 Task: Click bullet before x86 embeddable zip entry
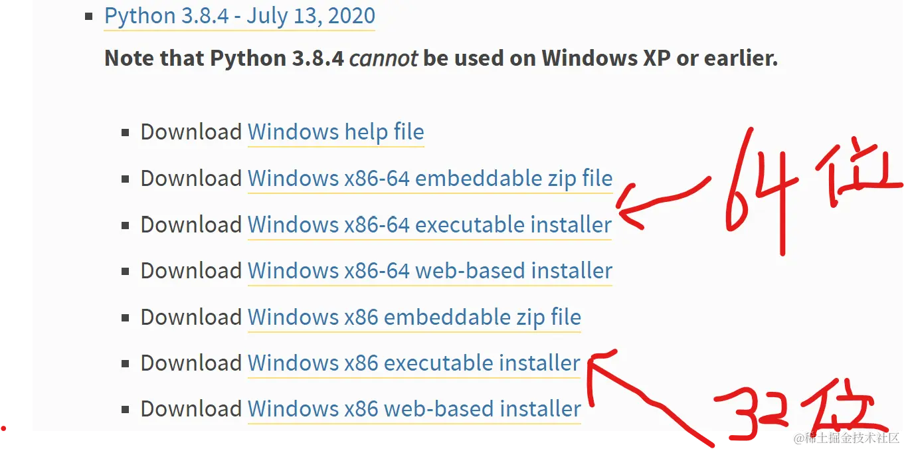(x=126, y=318)
